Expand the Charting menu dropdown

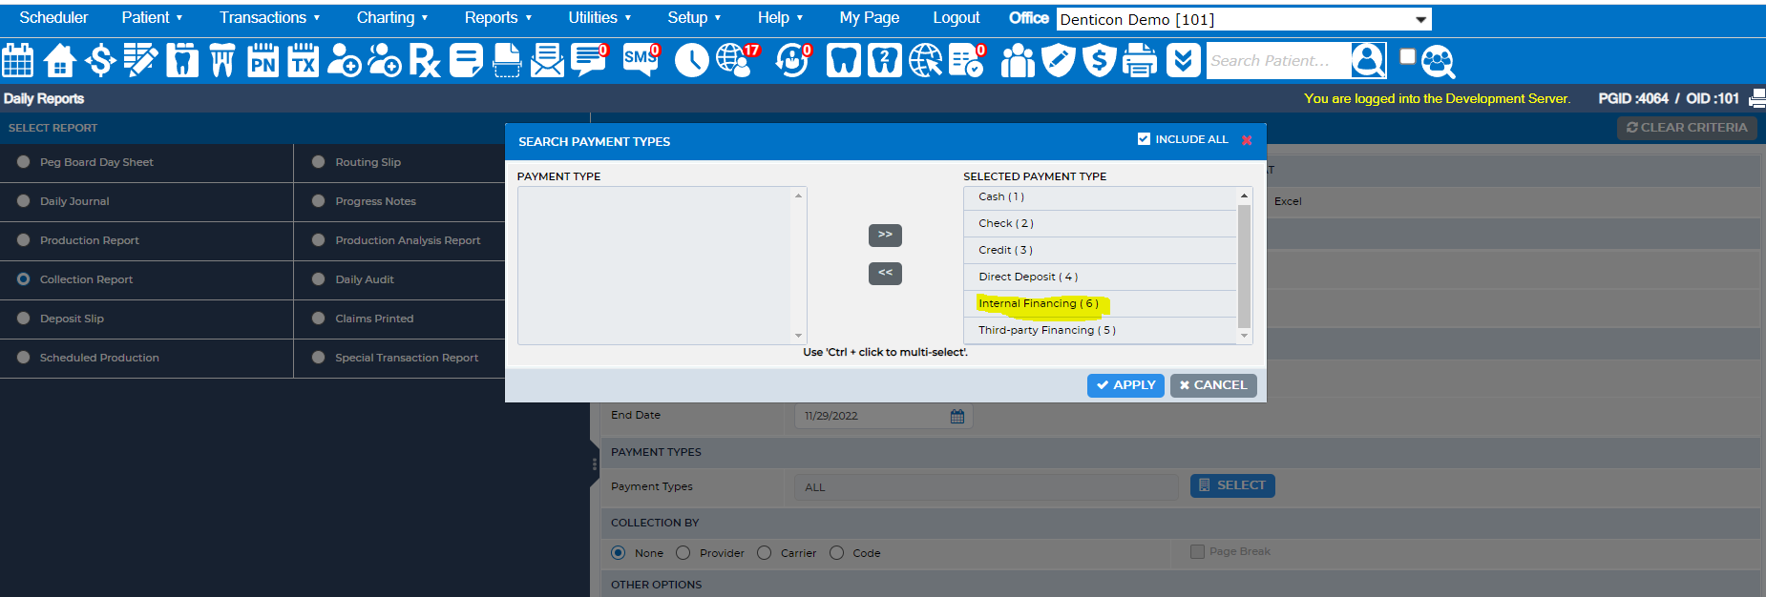point(392,17)
